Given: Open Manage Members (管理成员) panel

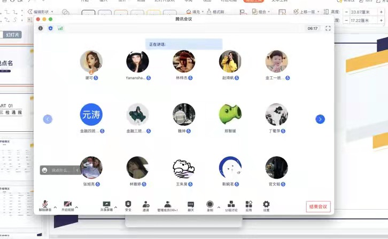Looking at the screenshot, I should tap(167, 204).
